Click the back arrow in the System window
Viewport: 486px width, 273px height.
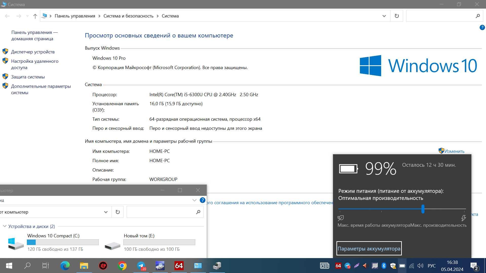[7, 16]
